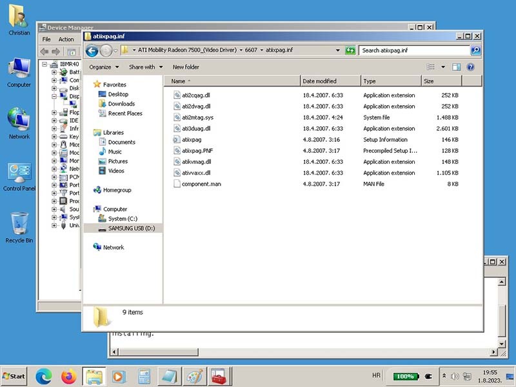
Task: Open the Paint icon in the taskbar
Action: [193, 376]
